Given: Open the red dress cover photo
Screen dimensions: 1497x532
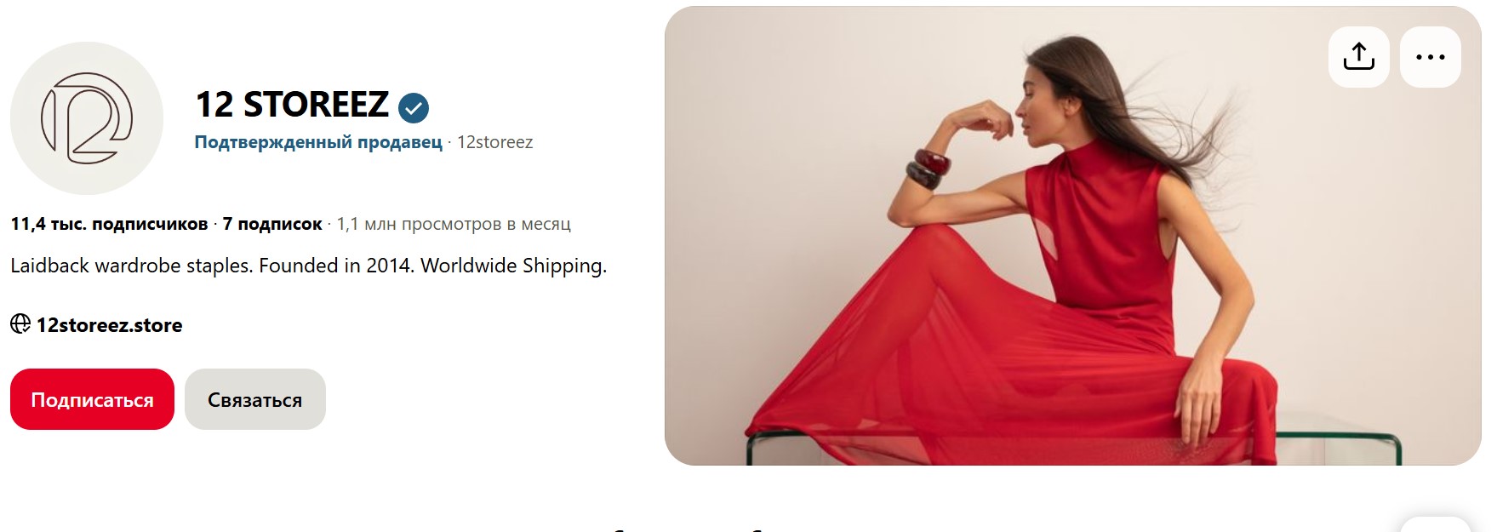Looking at the screenshot, I should pyautogui.click(x=1072, y=236).
